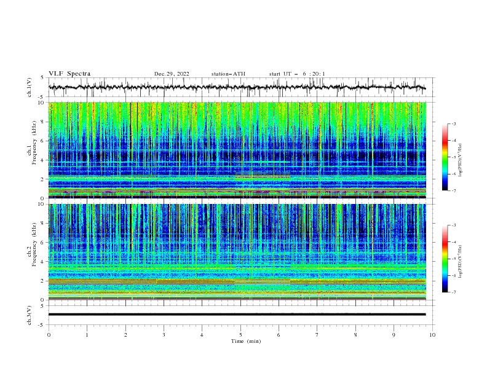
Task: Click the ch.1 colorbar "log(PSD)(V²/Hz)" label
Action: 460,160
